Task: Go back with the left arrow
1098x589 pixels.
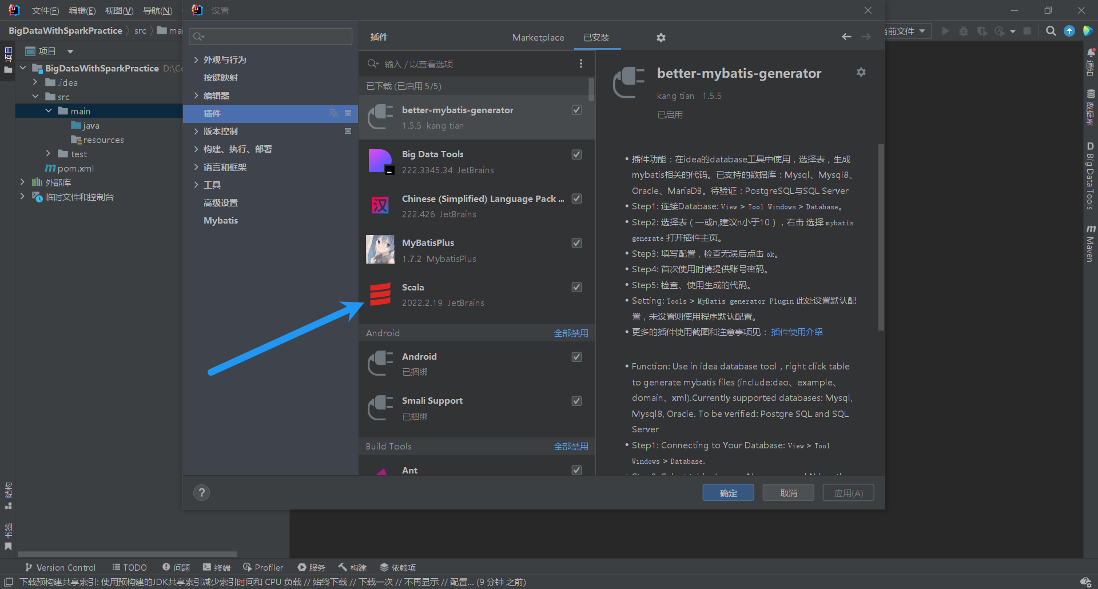Action: click(x=846, y=37)
